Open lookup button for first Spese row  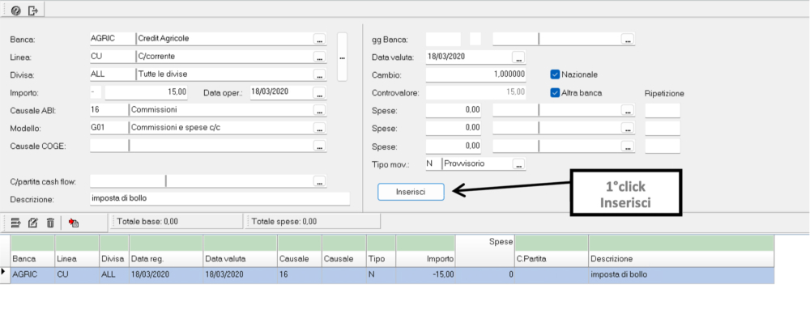click(x=629, y=110)
